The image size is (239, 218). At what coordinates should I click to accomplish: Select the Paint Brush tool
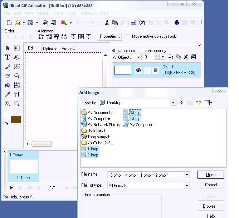pyautogui.click(x=8, y=66)
